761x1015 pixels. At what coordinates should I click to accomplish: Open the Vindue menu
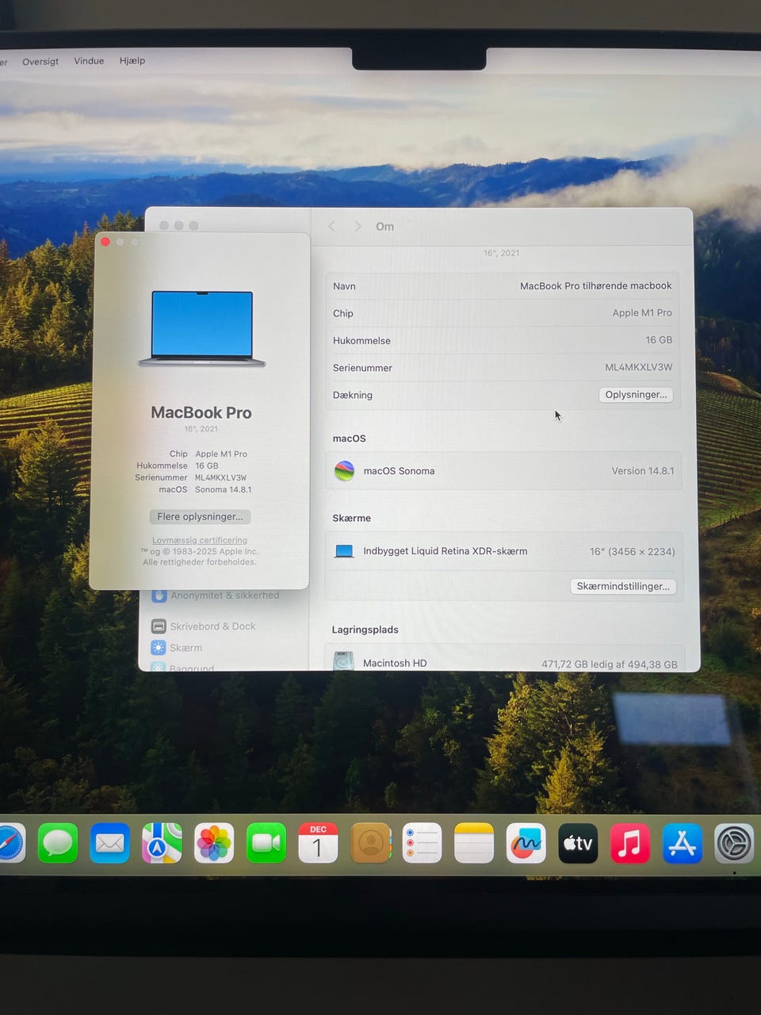(x=89, y=61)
